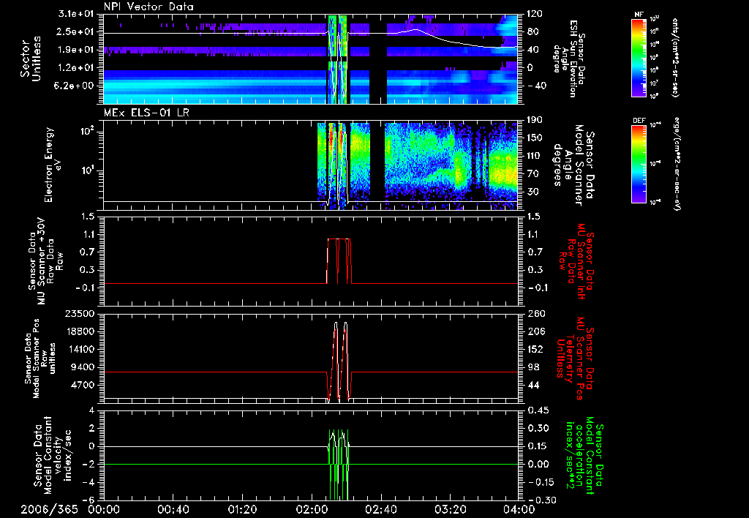The image size is (749, 518).
Task: Click the "120" sun elevation tick value
Action: point(535,14)
